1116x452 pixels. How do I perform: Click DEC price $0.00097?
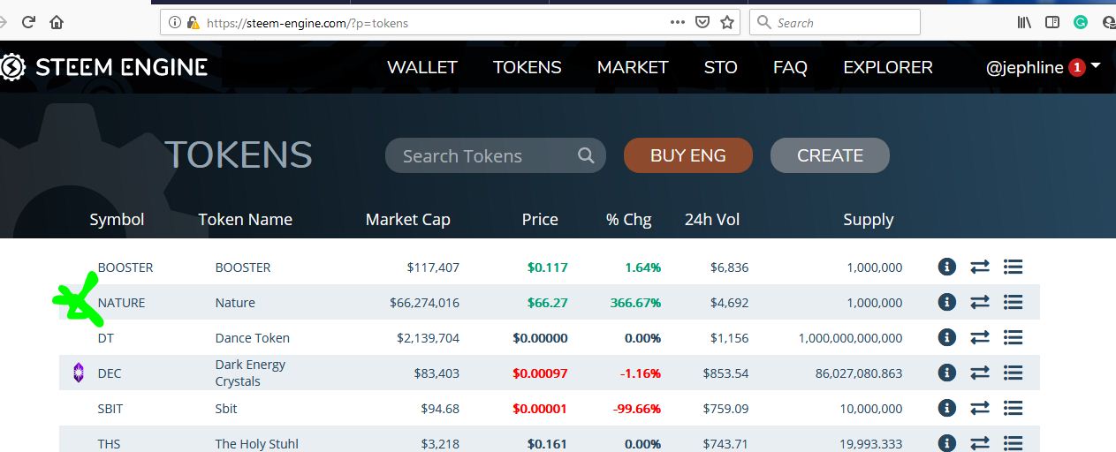point(540,373)
